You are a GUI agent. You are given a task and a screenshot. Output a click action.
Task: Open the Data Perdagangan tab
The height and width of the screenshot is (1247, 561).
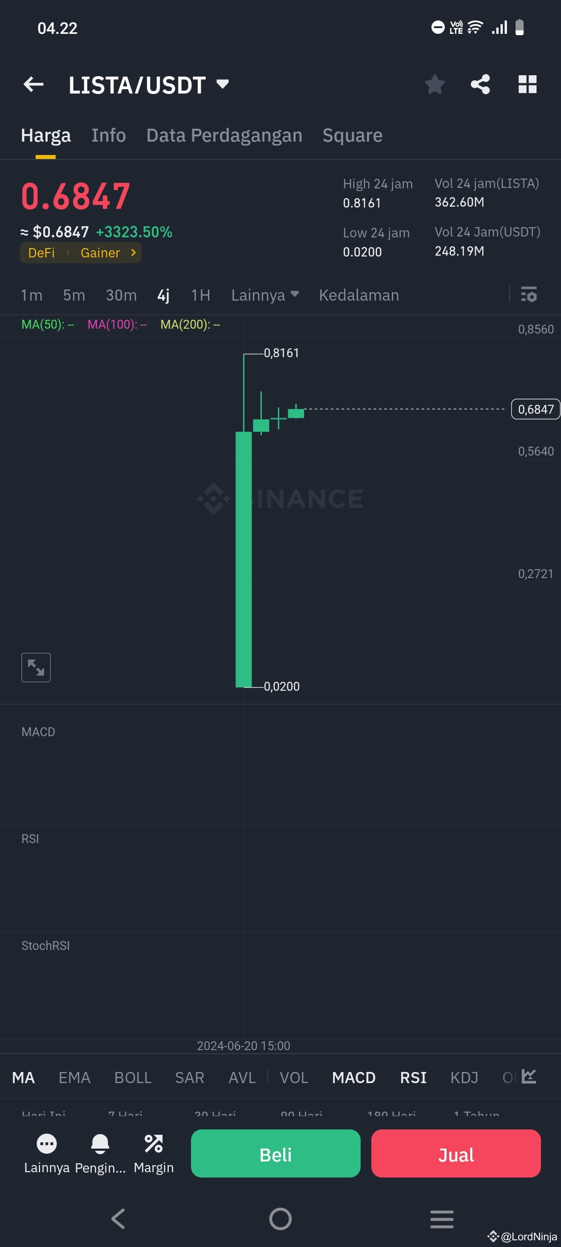pos(224,135)
